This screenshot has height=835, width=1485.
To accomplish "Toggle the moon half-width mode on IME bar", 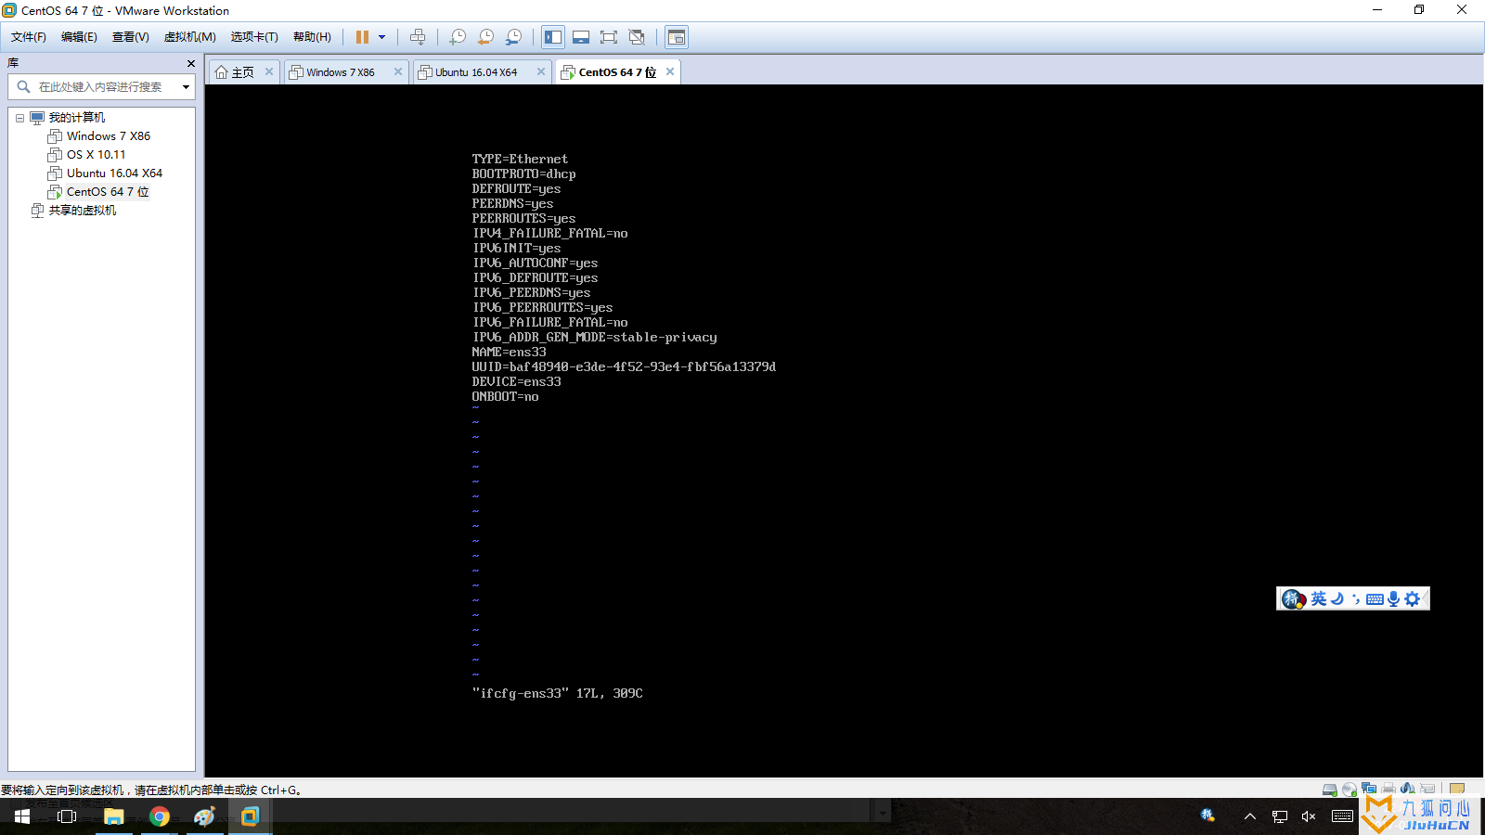I will [1337, 599].
